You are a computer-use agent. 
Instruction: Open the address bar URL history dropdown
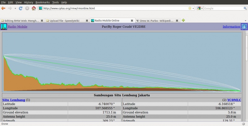tap(193, 8)
